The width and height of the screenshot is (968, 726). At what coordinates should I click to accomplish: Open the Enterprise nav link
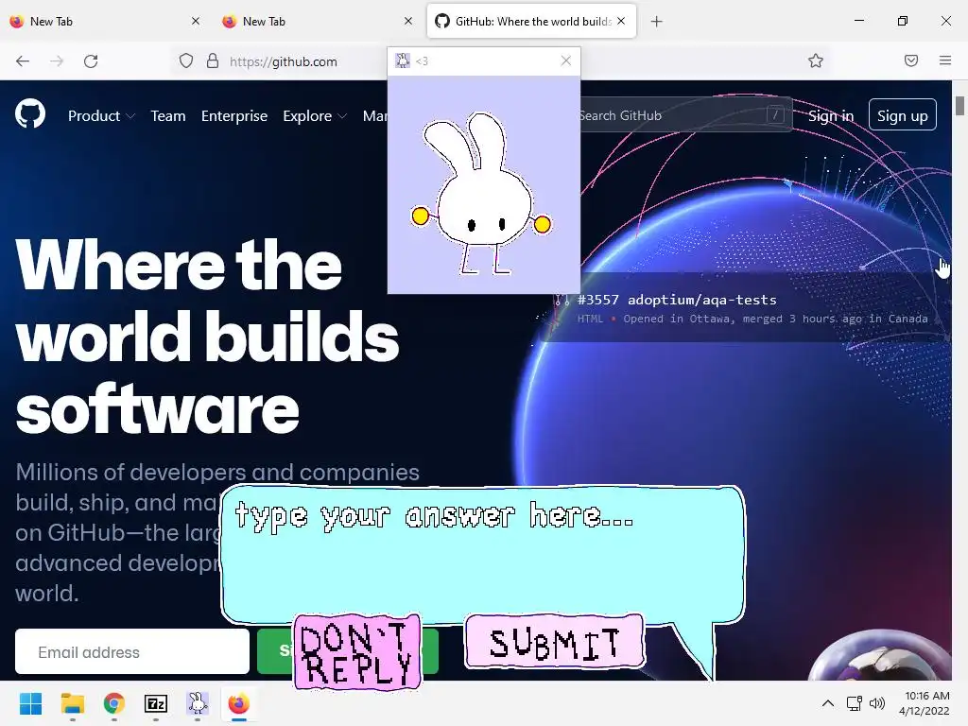(x=234, y=116)
